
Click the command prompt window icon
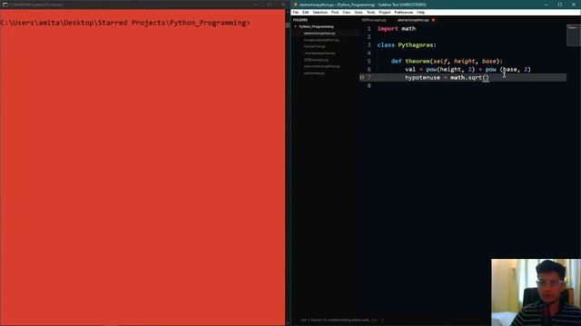point(5,5)
